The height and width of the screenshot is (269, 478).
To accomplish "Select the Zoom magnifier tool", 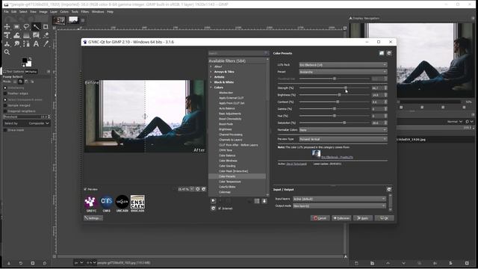I will point(7,52).
